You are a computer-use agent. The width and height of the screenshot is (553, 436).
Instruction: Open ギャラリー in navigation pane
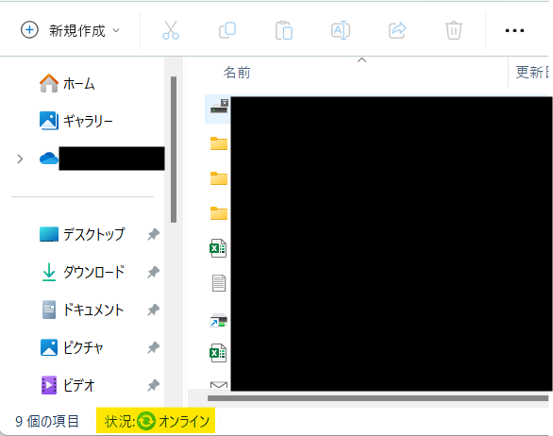[75, 121]
